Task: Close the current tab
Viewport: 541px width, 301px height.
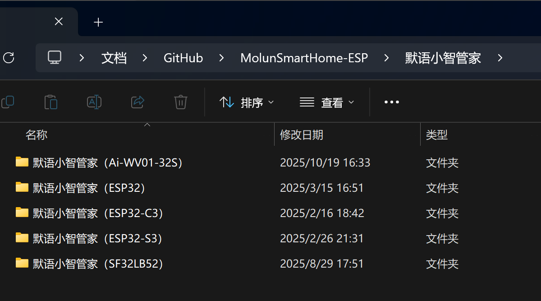Action: 59,22
